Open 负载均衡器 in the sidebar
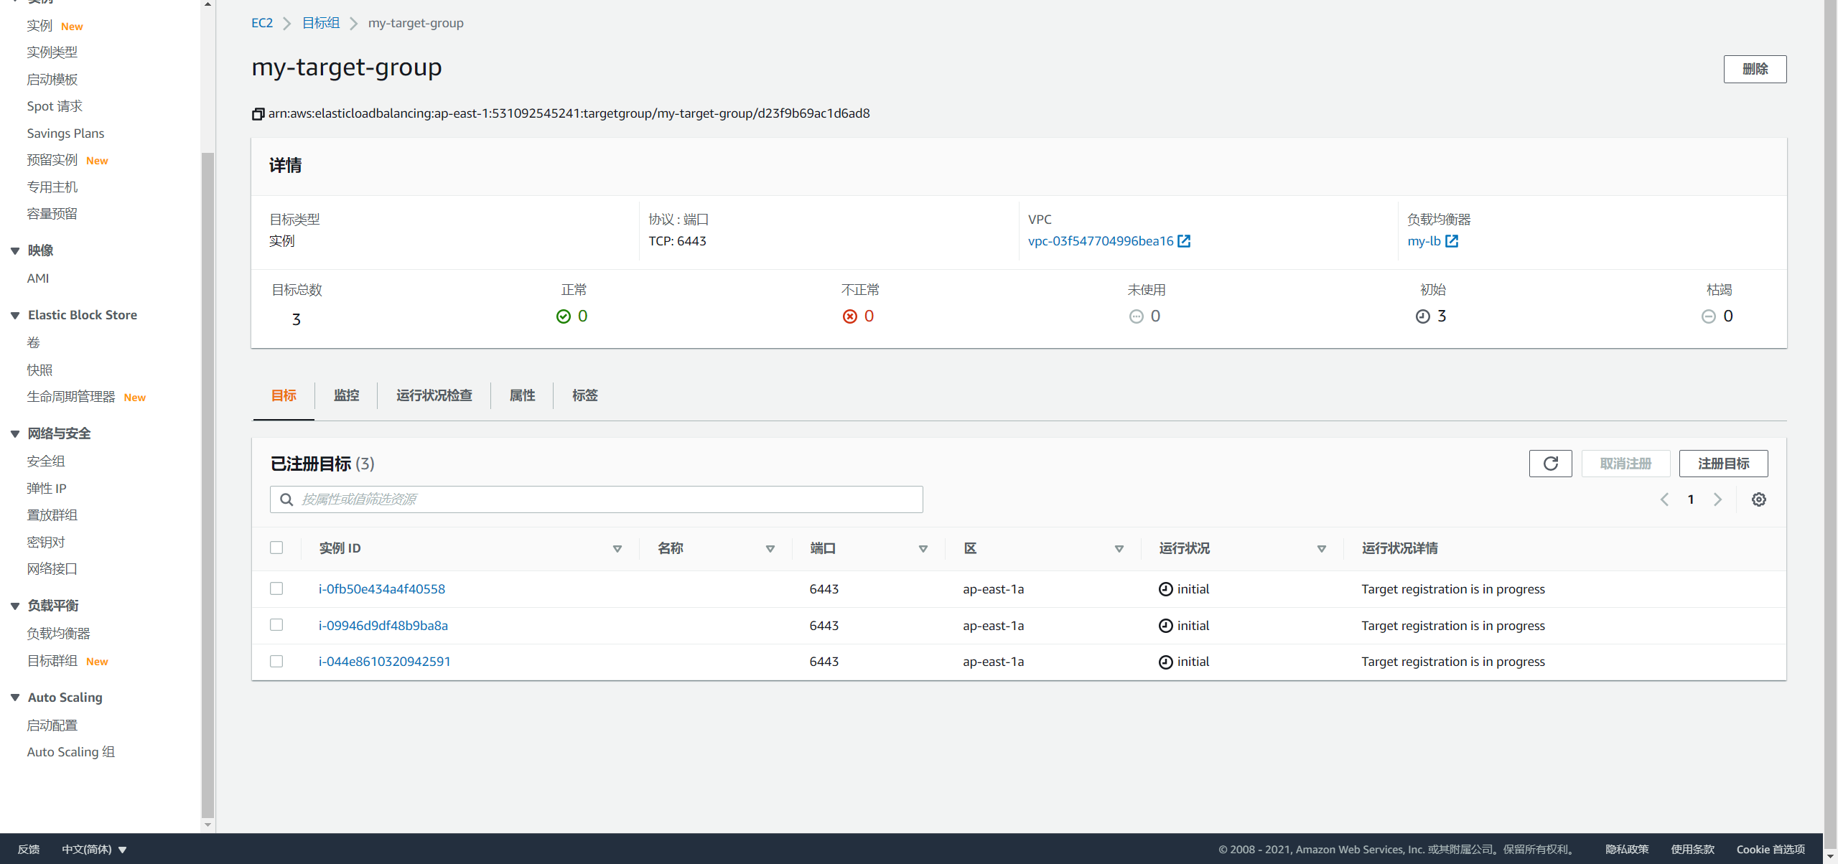 [x=58, y=634]
